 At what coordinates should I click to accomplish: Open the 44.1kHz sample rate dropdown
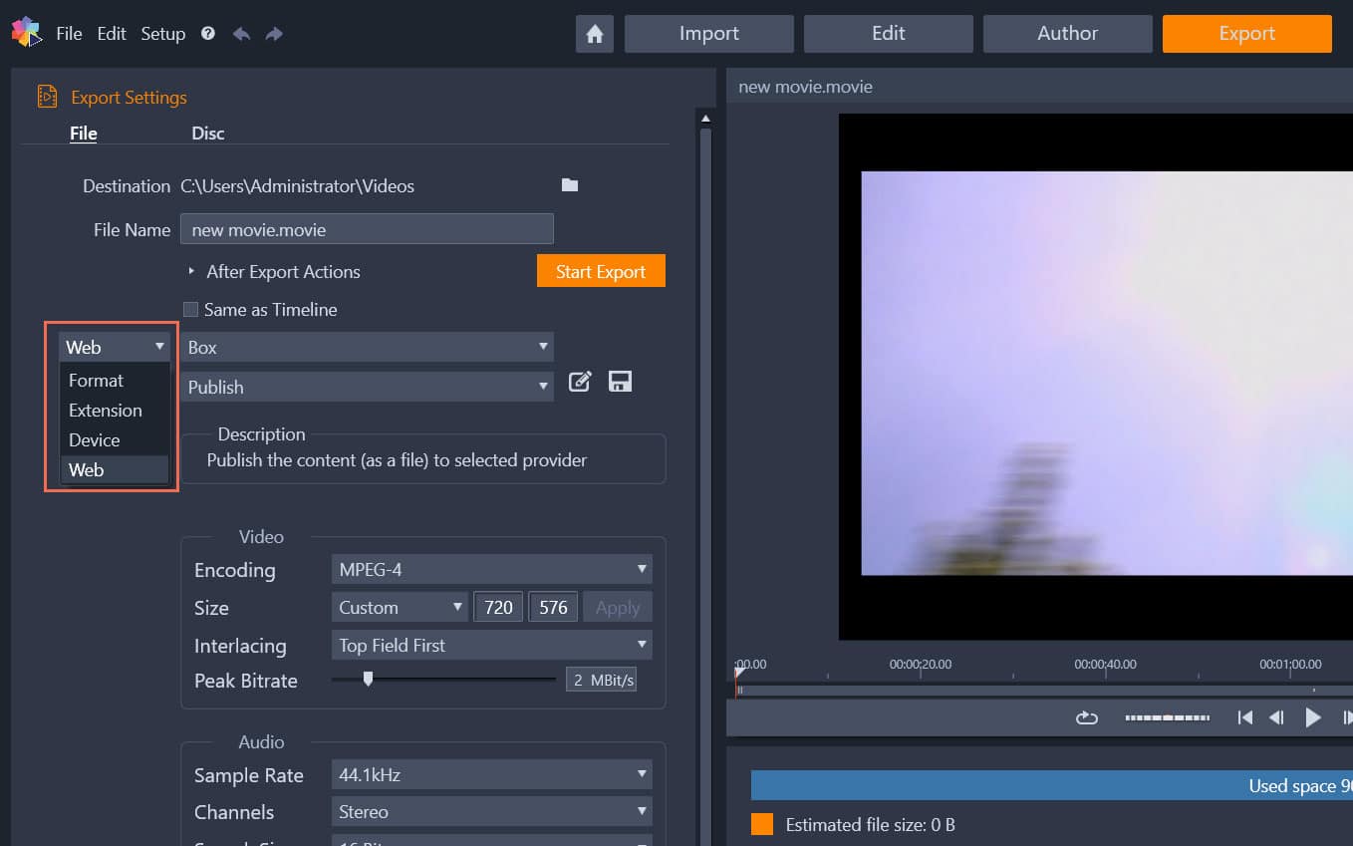coord(492,774)
